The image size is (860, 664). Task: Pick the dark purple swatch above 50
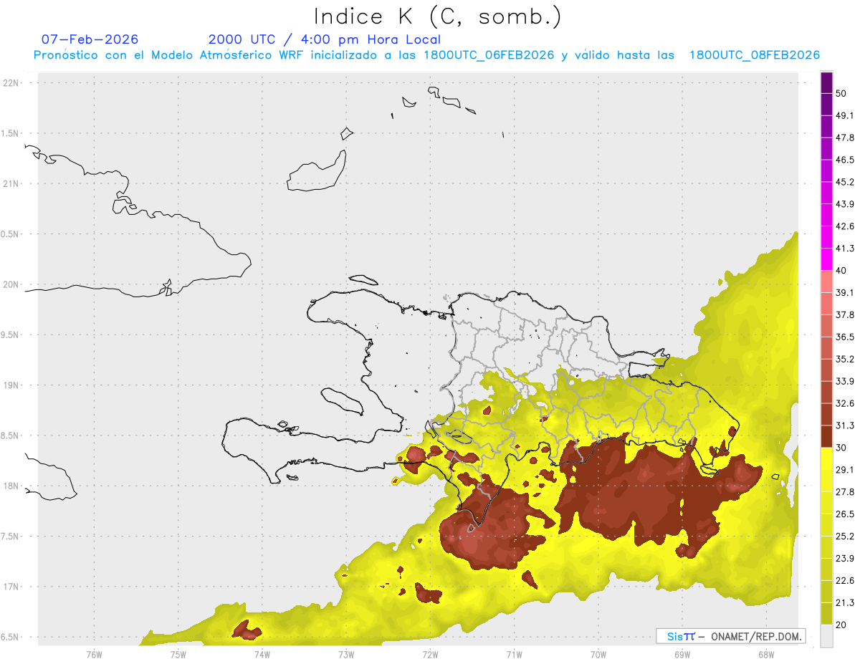pos(826,82)
